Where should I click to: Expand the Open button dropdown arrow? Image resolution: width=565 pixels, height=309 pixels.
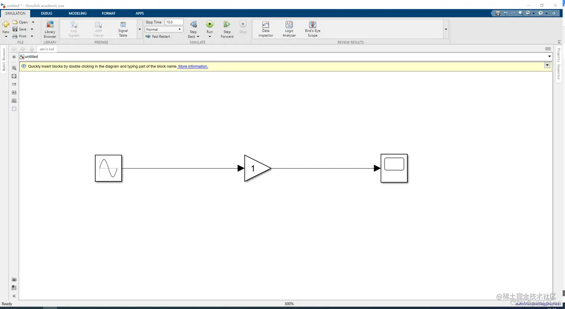pyautogui.click(x=33, y=22)
